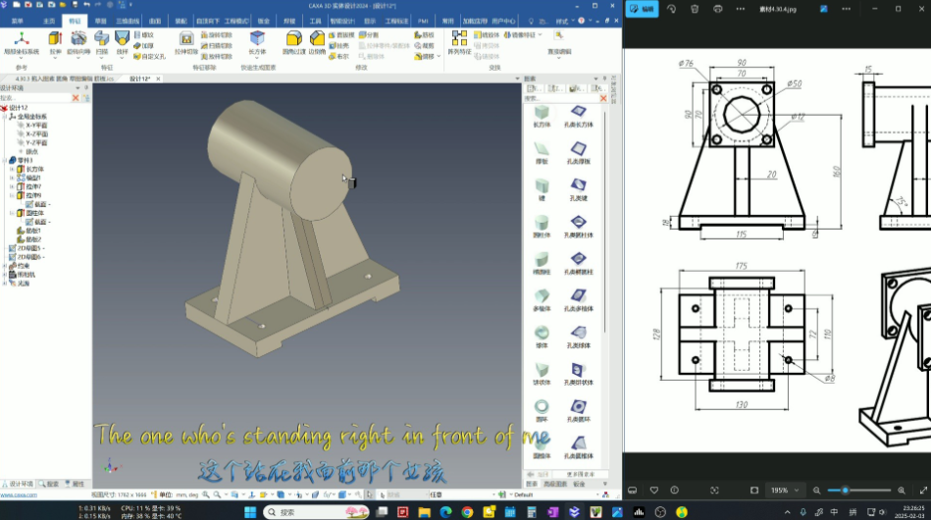Close the 设计12 document tab
Screen dimensions: 931x520
click(x=158, y=78)
